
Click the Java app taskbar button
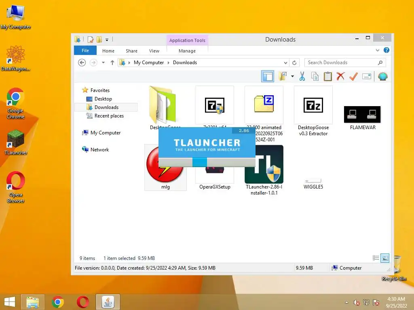click(108, 302)
